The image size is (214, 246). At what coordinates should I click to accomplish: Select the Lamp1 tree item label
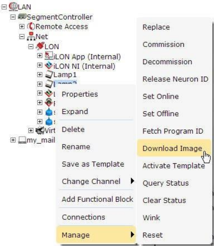coord(65,75)
